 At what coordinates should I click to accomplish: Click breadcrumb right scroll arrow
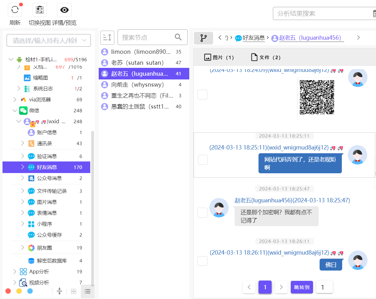358,38
